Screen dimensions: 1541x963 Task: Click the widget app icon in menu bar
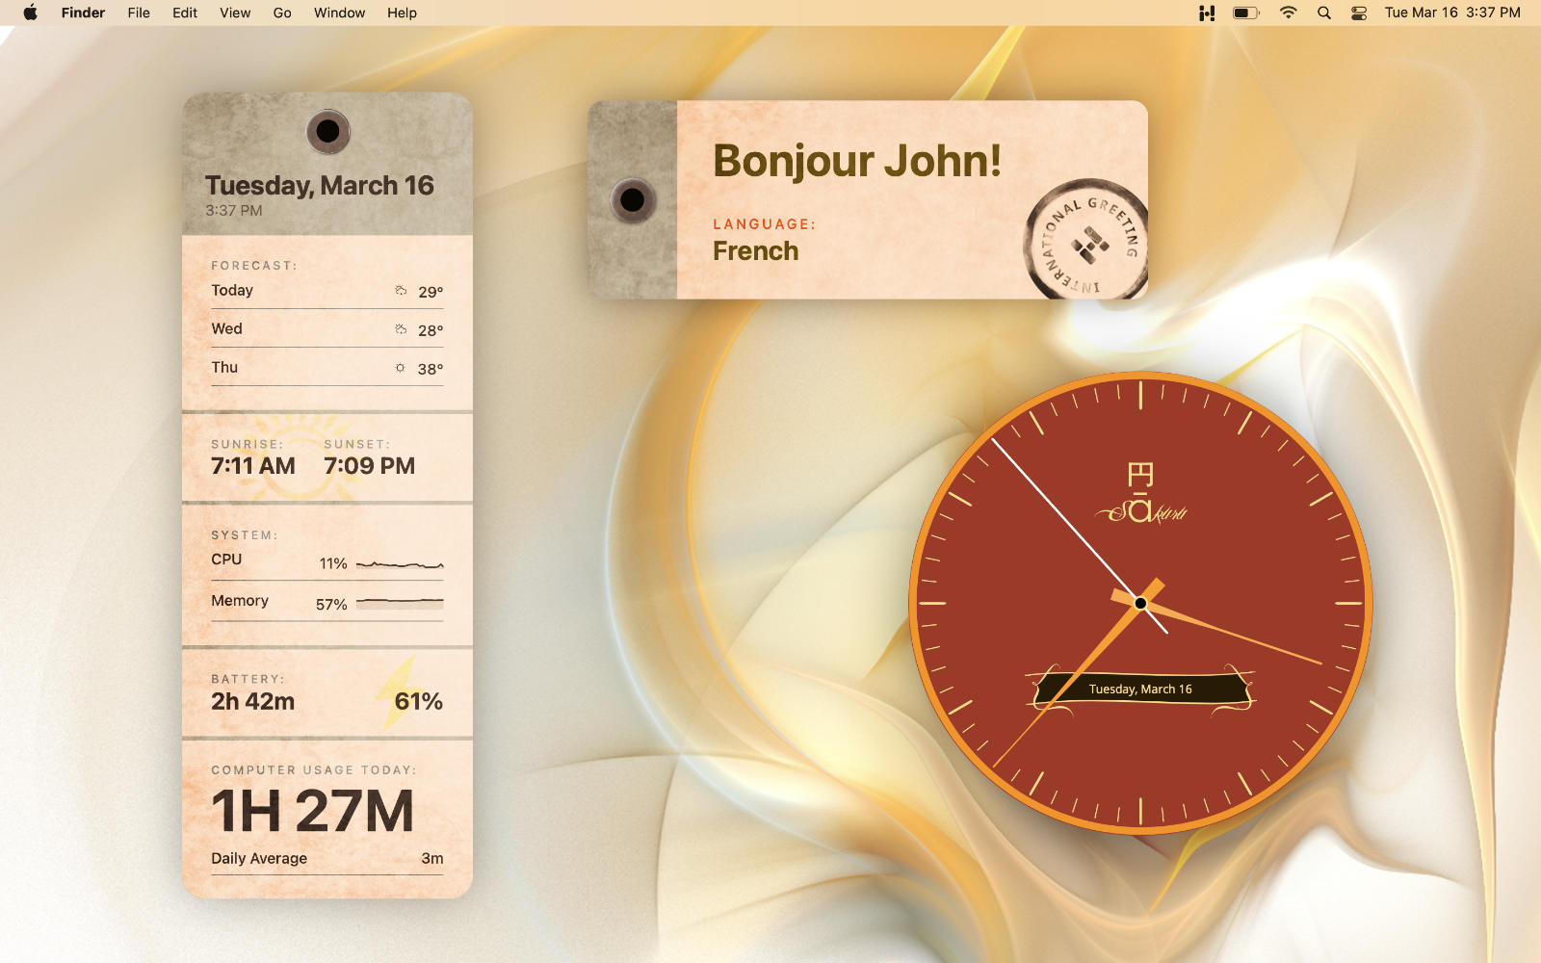pos(1207,13)
